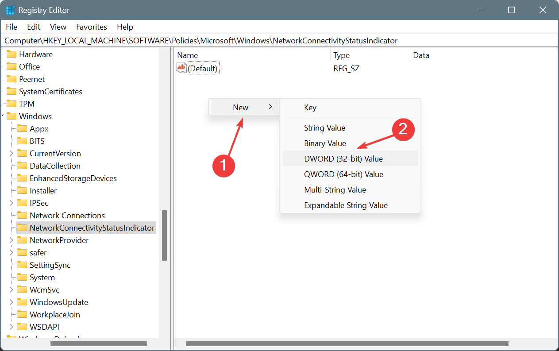Expand the NetworkProvider key
Image resolution: width=559 pixels, height=351 pixels.
point(11,240)
